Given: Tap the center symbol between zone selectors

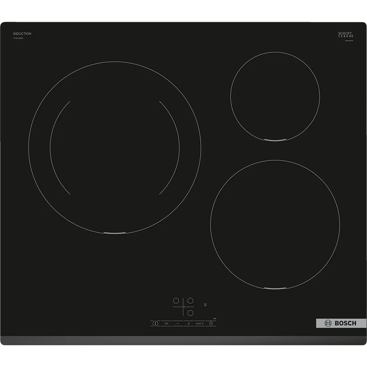Looking at the screenshot, I should click(183, 307).
